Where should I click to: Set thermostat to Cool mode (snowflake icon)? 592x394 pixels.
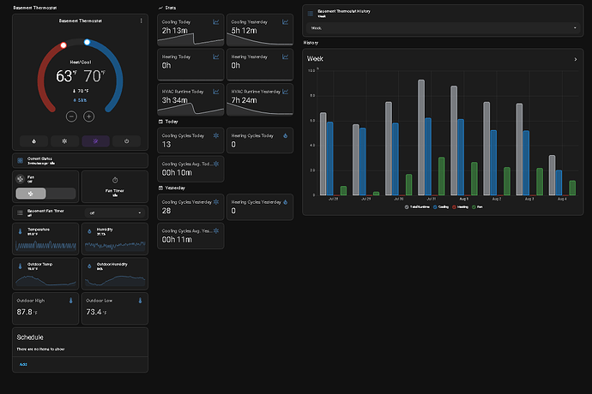tap(64, 141)
